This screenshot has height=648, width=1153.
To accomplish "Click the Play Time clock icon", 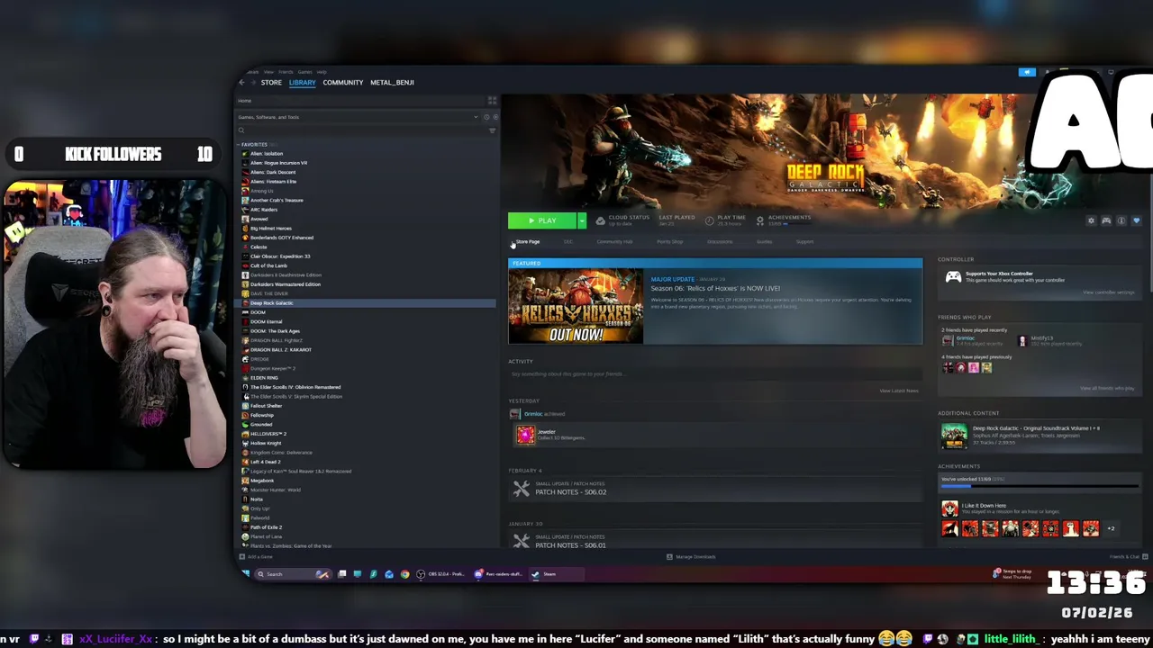I will 710,220.
